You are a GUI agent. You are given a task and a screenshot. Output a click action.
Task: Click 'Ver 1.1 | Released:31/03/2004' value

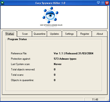click(73, 53)
